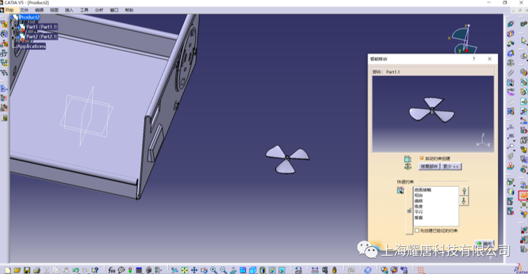This screenshot has height=274, width=528.
Task: Click the Zoom Out magnifier icon
Action: [223, 270]
